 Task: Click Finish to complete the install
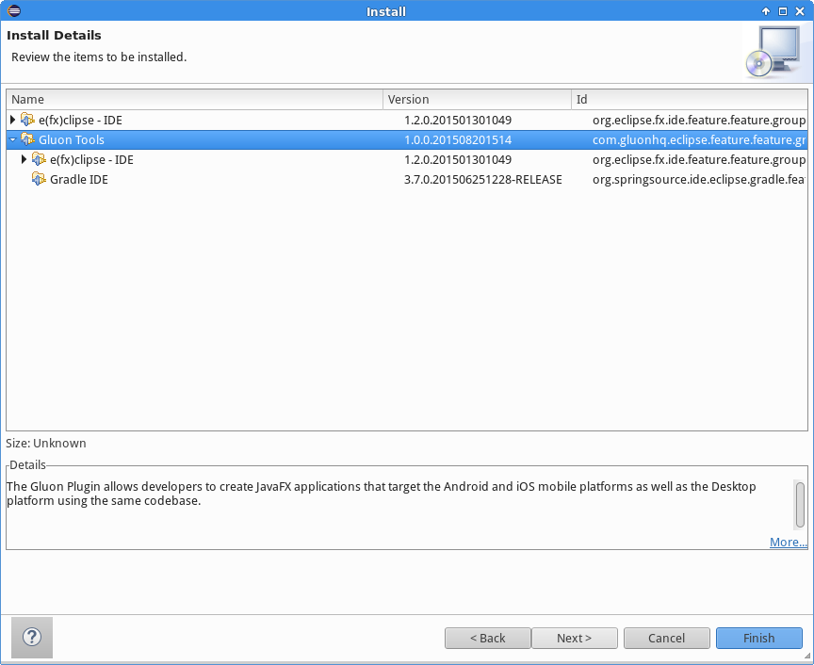tap(759, 638)
